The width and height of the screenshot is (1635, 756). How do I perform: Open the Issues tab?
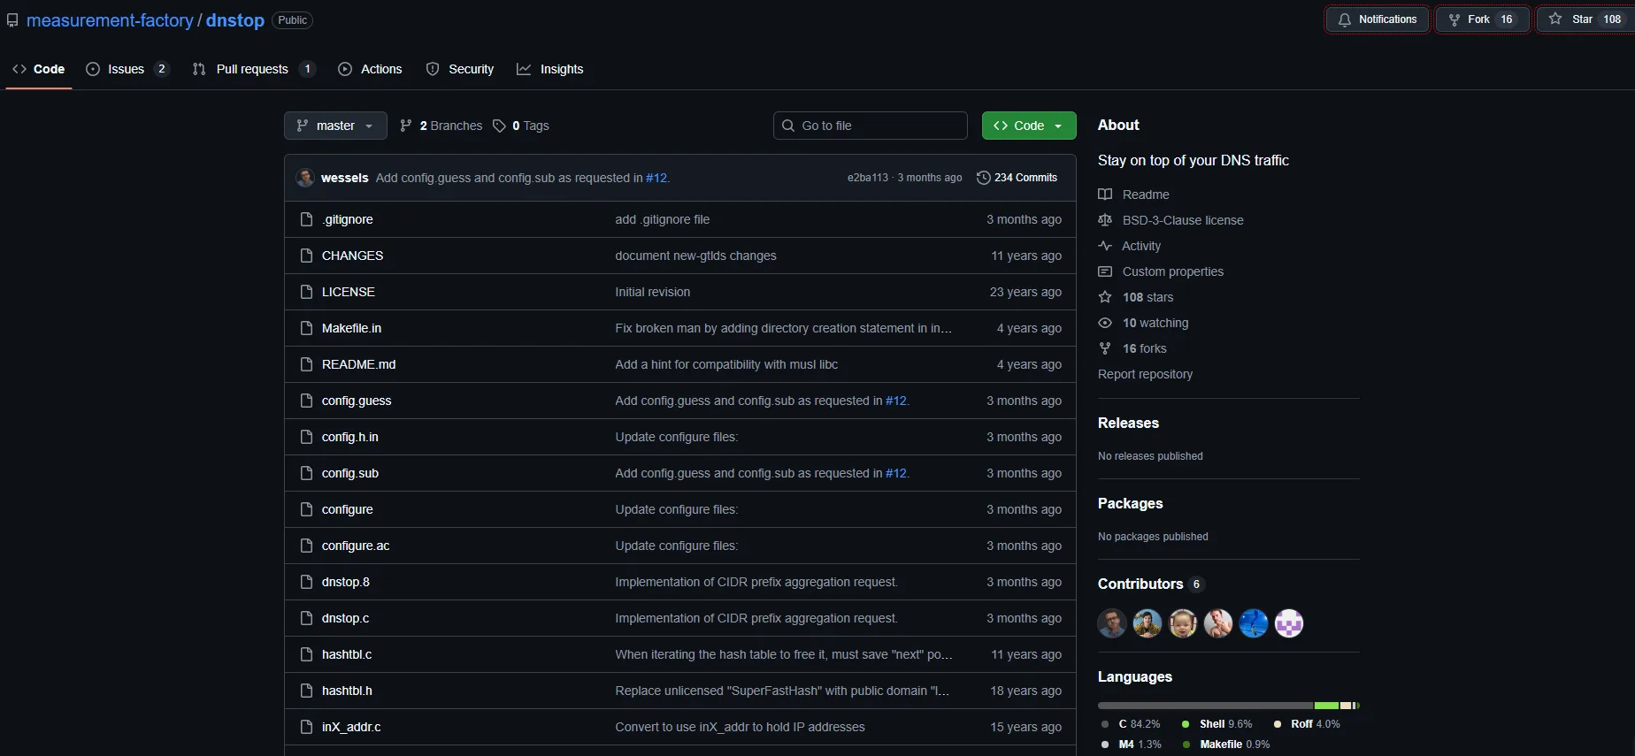click(127, 69)
